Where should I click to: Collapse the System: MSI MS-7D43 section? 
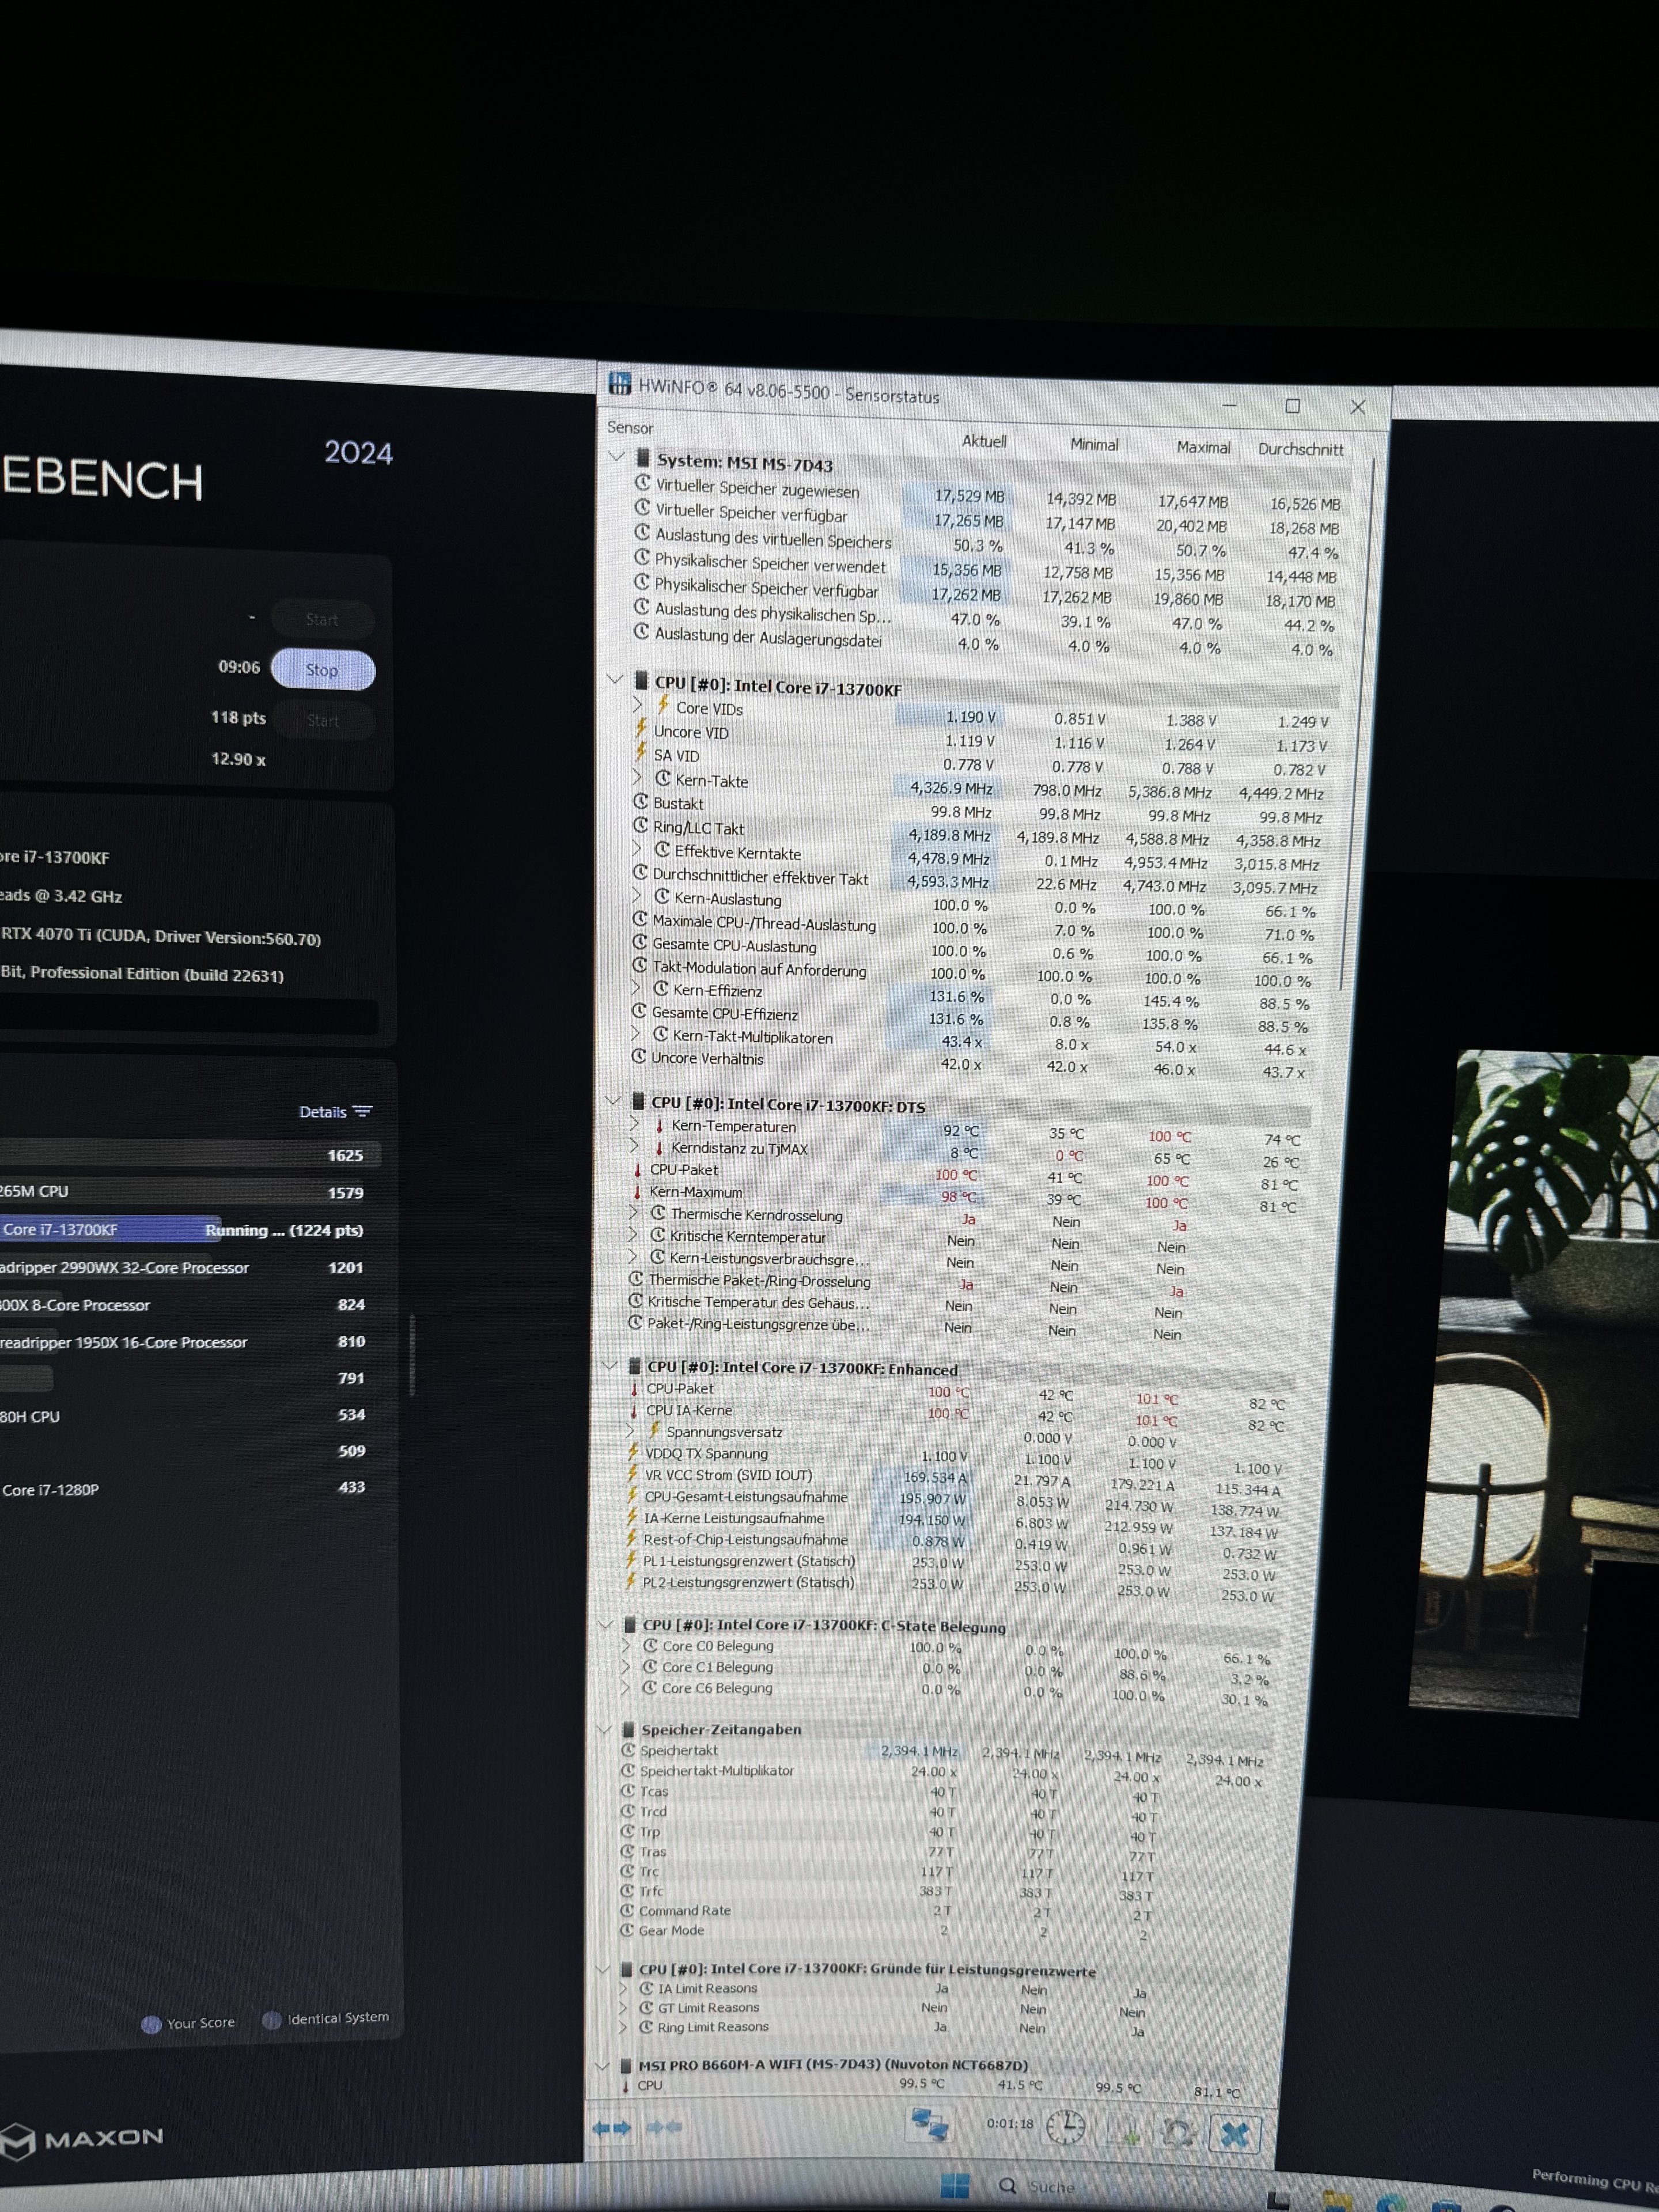616,456
